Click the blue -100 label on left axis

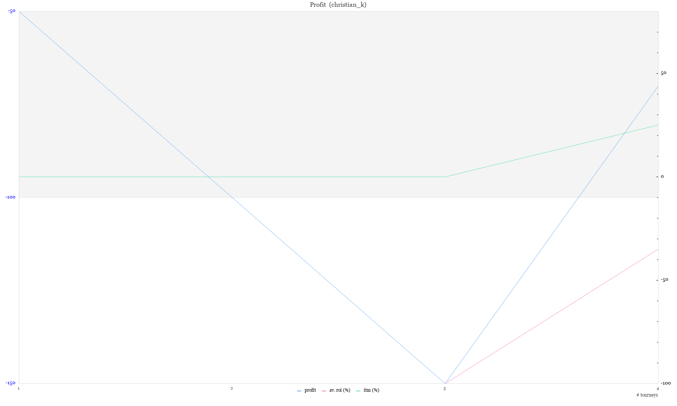pos(10,197)
